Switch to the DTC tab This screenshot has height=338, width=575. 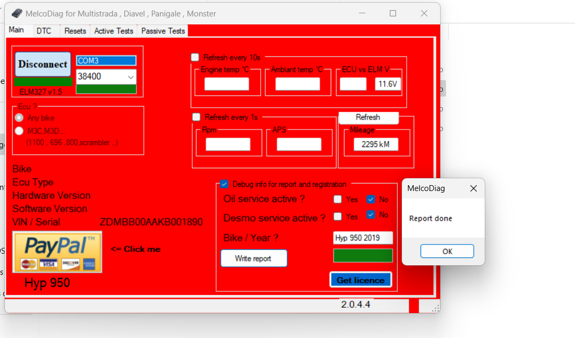[44, 31]
